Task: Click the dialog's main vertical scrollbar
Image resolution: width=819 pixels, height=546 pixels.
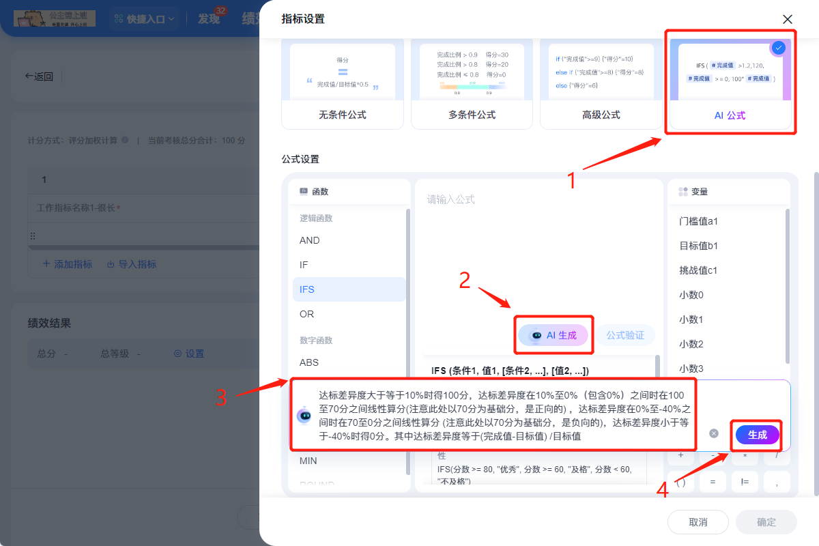Action: 816,332
